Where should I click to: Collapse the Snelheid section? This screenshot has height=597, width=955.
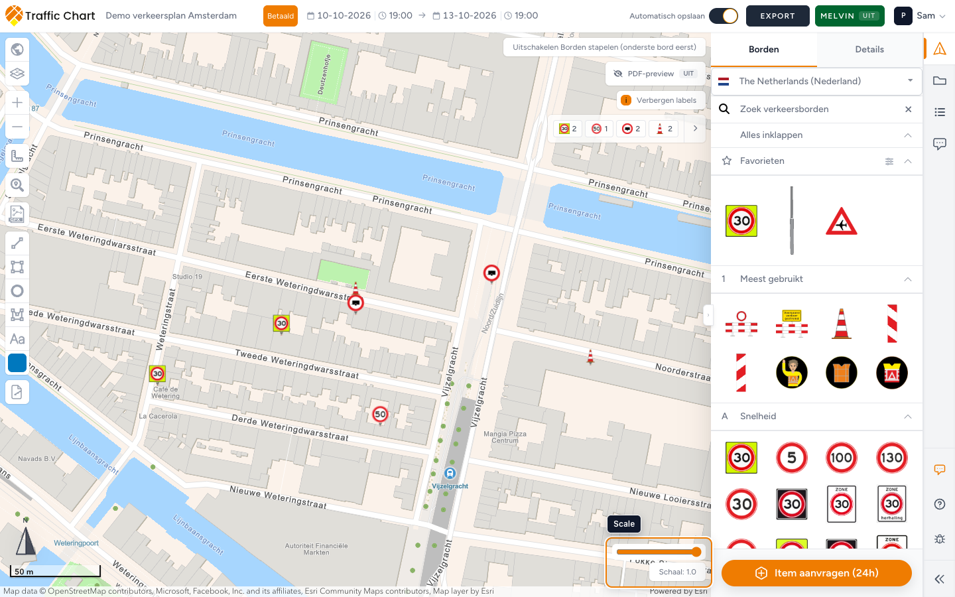pyautogui.click(x=908, y=417)
